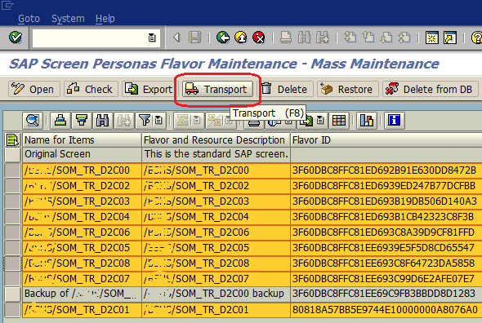Click the Next Page icon
Viewport: 482px width, 323px height.
[386, 38]
